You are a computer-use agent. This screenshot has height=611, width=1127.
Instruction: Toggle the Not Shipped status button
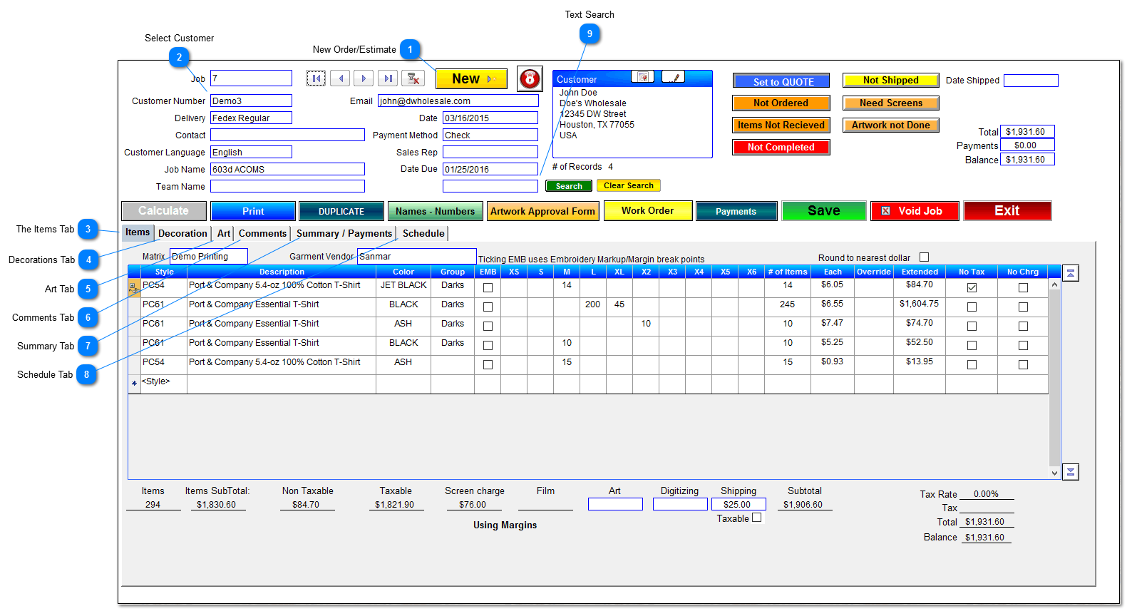(x=890, y=81)
